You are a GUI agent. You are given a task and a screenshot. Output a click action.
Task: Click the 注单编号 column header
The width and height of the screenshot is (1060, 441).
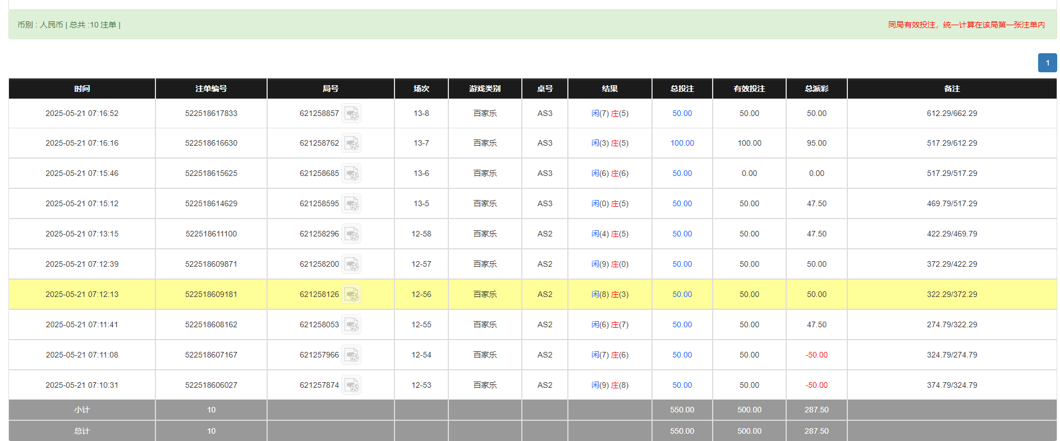pos(211,89)
